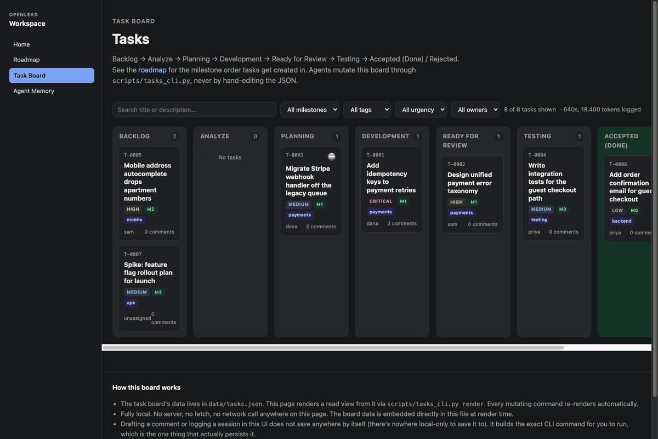Click the Ready for Review column header
The width and height of the screenshot is (658, 439).
(x=461, y=140)
